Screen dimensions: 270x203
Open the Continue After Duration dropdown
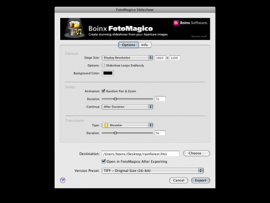click(x=127, y=107)
